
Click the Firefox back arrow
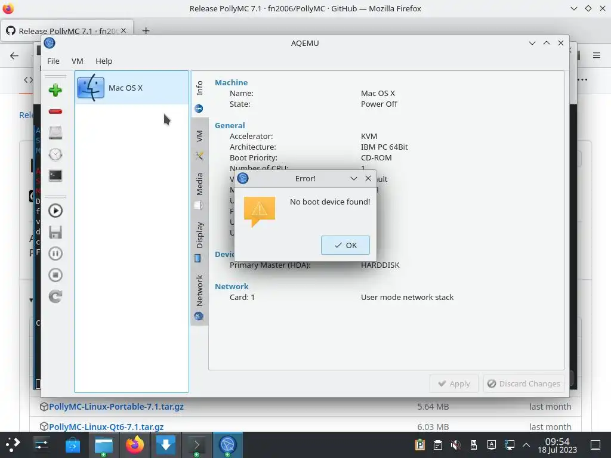(14, 55)
